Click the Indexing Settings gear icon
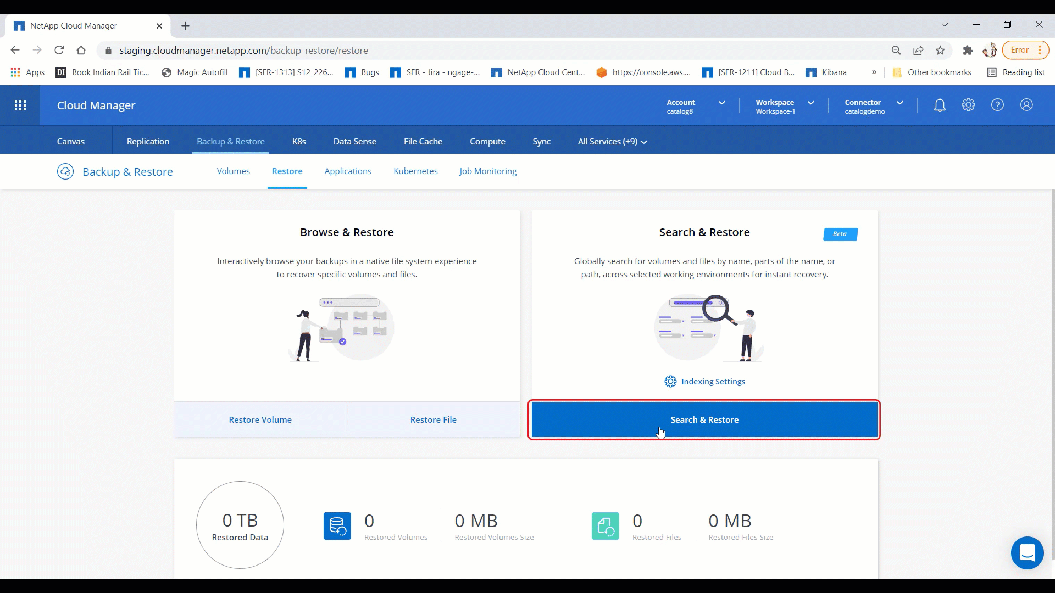This screenshot has width=1055, height=593. (670, 382)
